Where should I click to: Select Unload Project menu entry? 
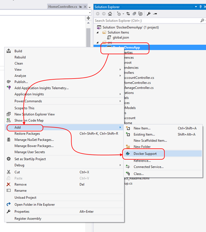(25, 198)
